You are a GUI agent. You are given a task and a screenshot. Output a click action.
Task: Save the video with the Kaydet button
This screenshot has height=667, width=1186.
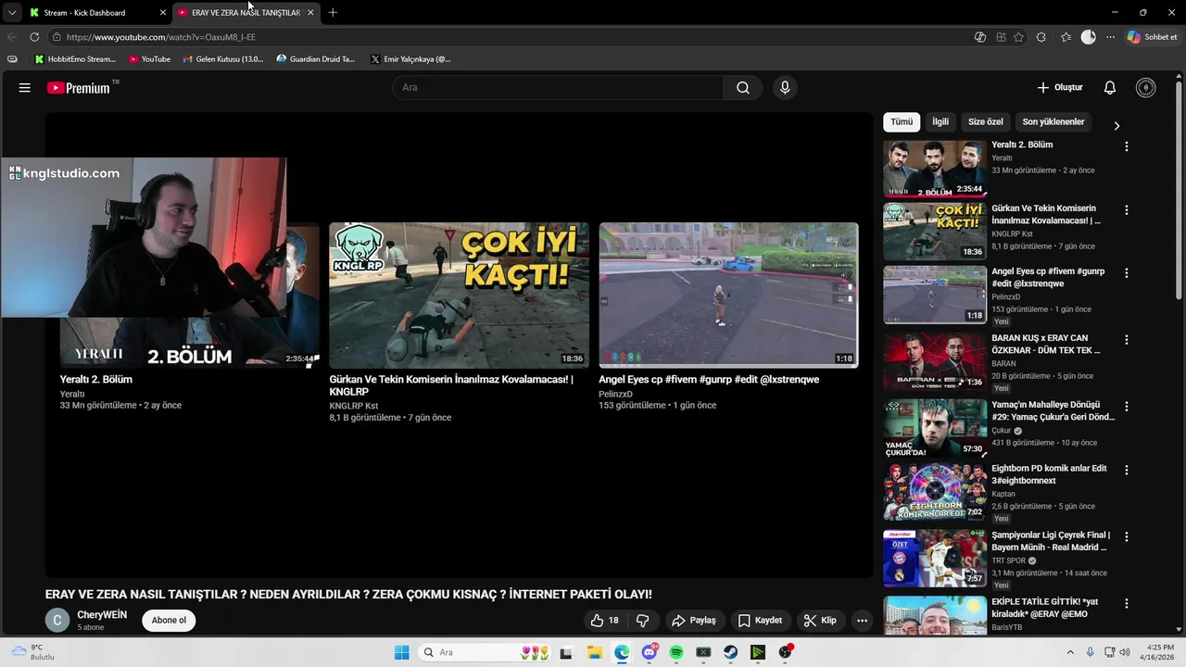(760, 621)
